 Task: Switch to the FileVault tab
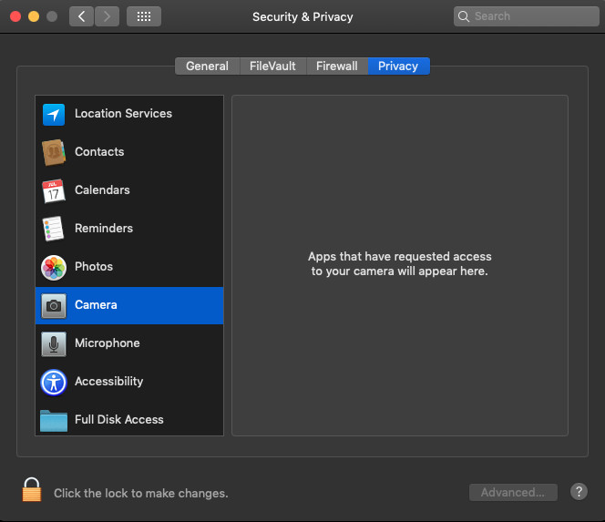point(272,66)
